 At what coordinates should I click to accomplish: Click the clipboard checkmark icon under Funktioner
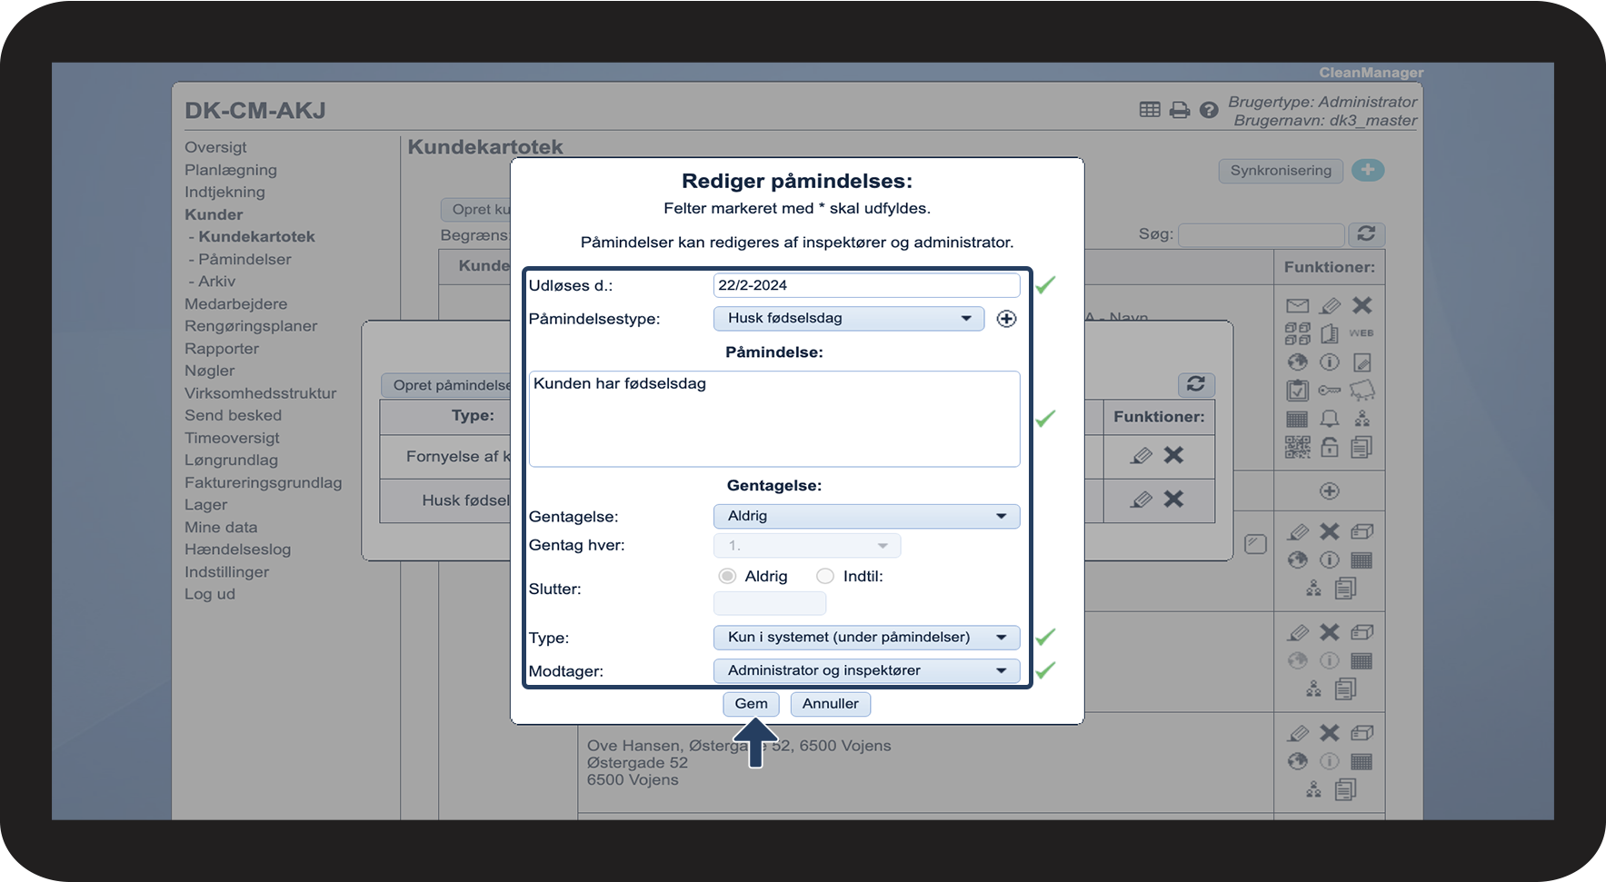pos(1298,391)
